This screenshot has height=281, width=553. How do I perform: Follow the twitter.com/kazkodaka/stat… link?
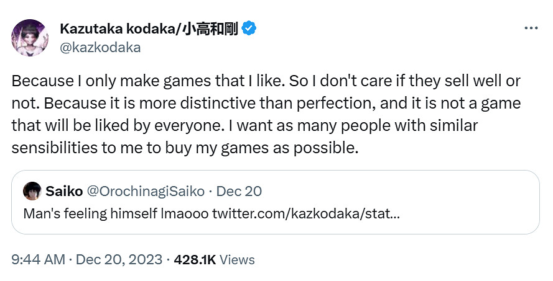[x=306, y=213]
